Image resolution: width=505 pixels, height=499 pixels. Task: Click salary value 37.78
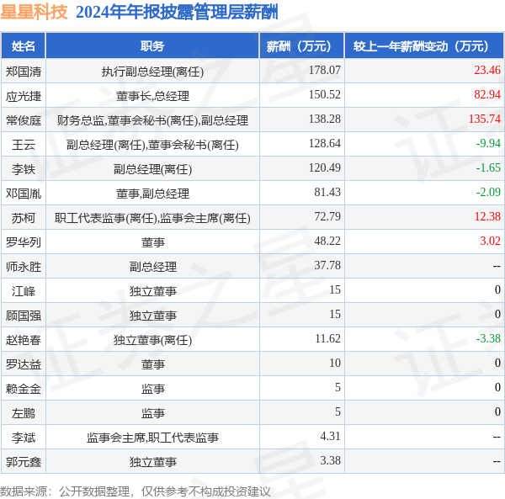tap(327, 265)
